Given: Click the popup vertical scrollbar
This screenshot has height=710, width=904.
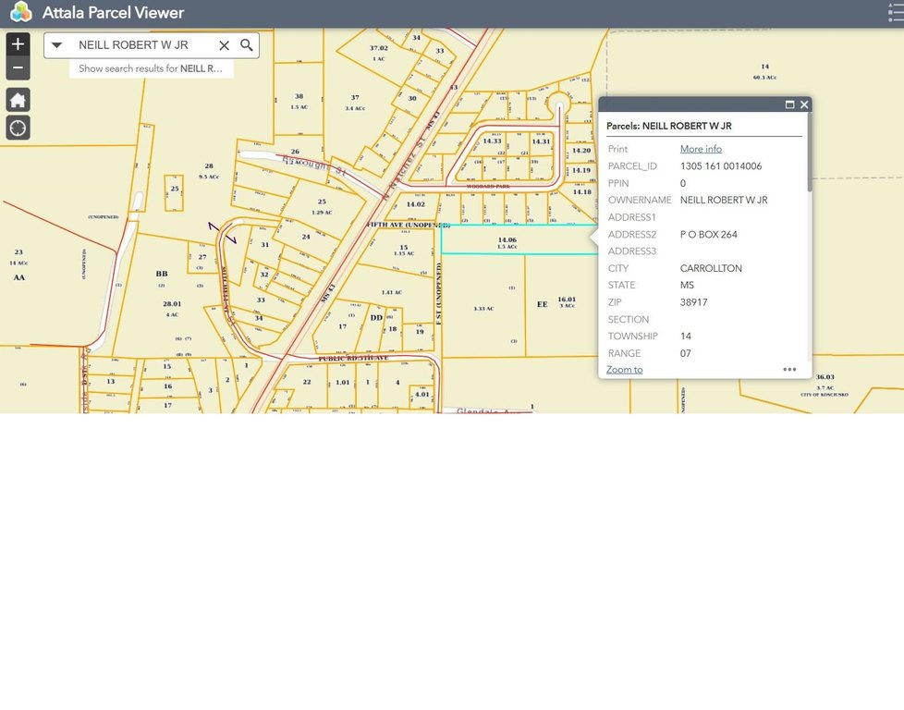Looking at the screenshot, I should point(810,152).
